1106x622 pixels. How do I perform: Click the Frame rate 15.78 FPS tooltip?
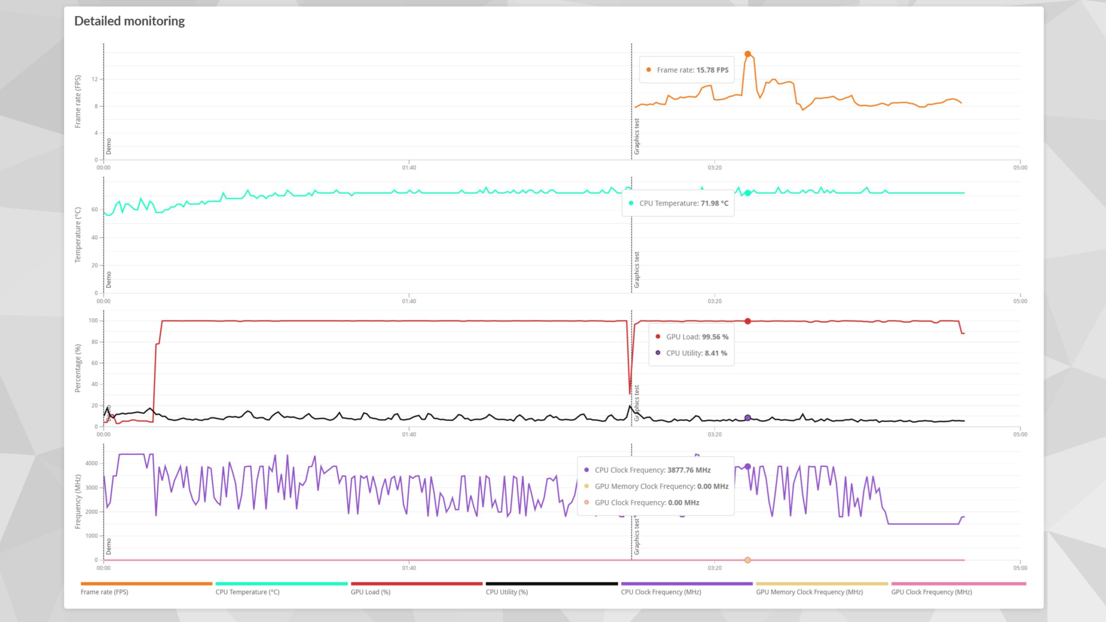coord(687,70)
